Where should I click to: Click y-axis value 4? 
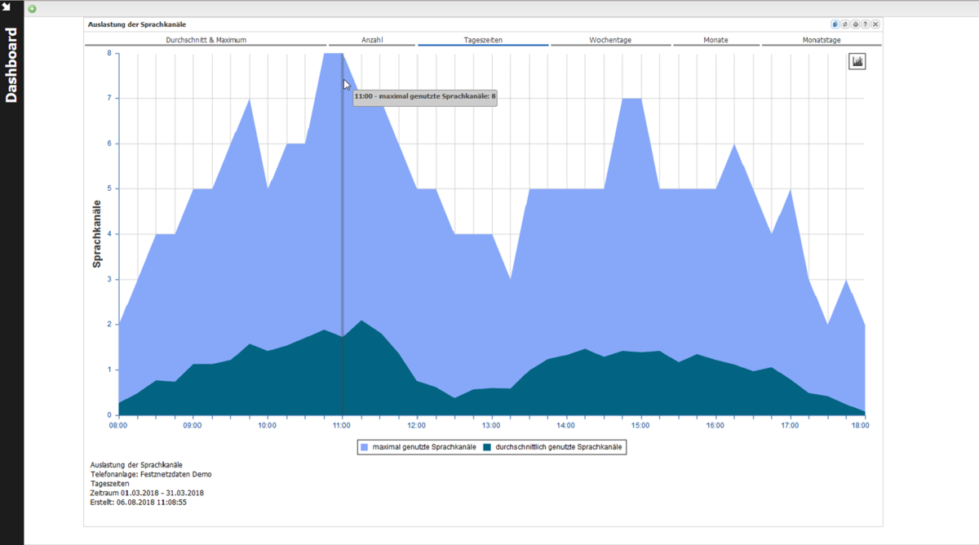click(109, 234)
